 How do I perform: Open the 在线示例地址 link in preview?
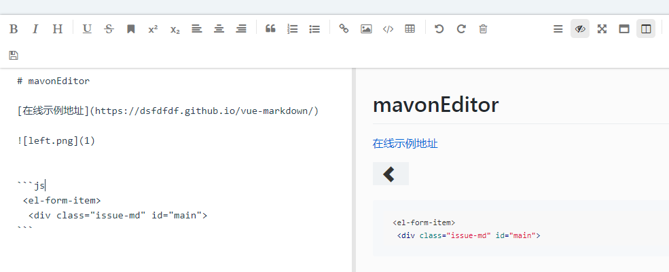click(x=405, y=143)
